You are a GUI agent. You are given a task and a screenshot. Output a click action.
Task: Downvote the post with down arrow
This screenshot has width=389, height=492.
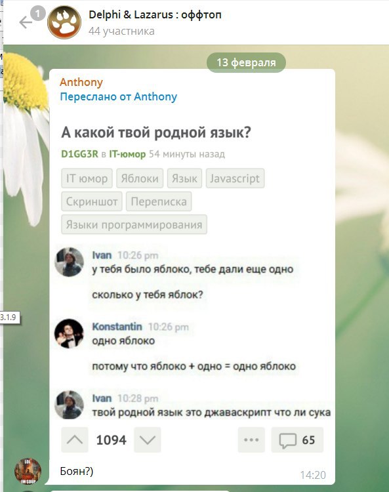tap(148, 440)
